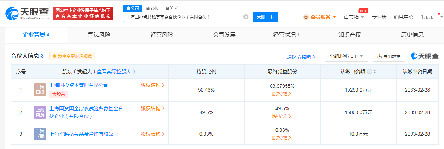Open the 股权结构图 link

pos(301,56)
